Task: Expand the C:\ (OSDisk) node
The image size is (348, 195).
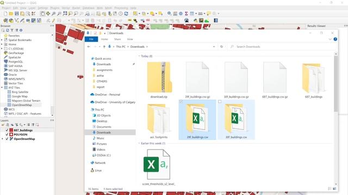Action: (x=2, y=49)
